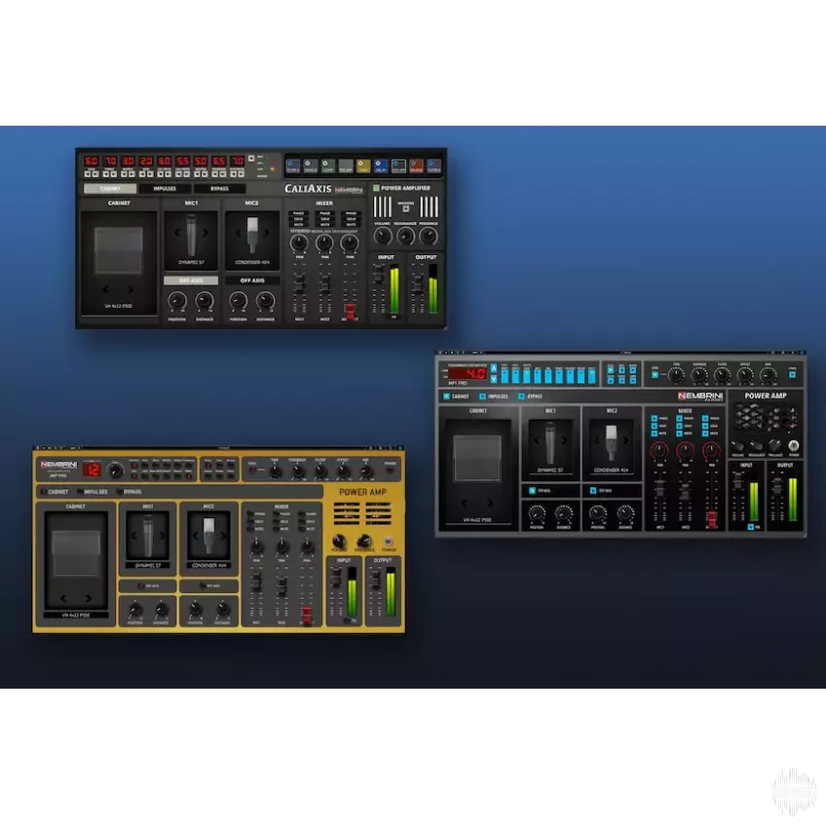Click the first red Pan knob in MP1 Pro mixer
The width and height of the screenshot is (826, 826).
point(659,451)
